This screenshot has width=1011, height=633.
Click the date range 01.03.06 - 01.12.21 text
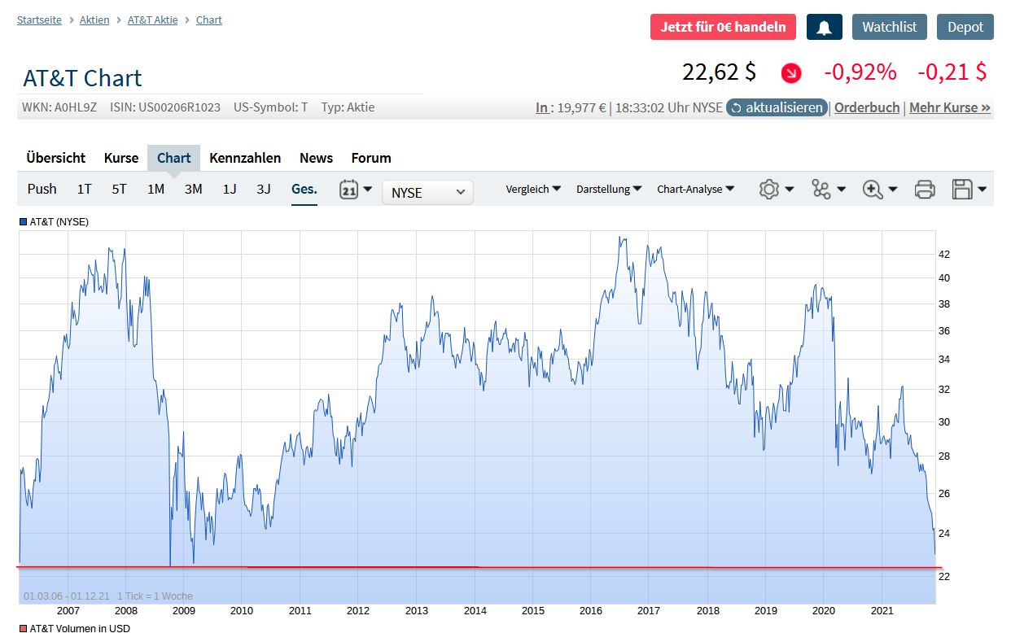click(67, 596)
